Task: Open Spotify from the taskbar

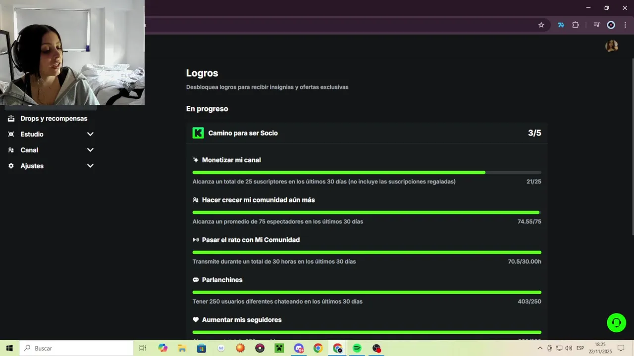Action: pyautogui.click(x=357, y=349)
